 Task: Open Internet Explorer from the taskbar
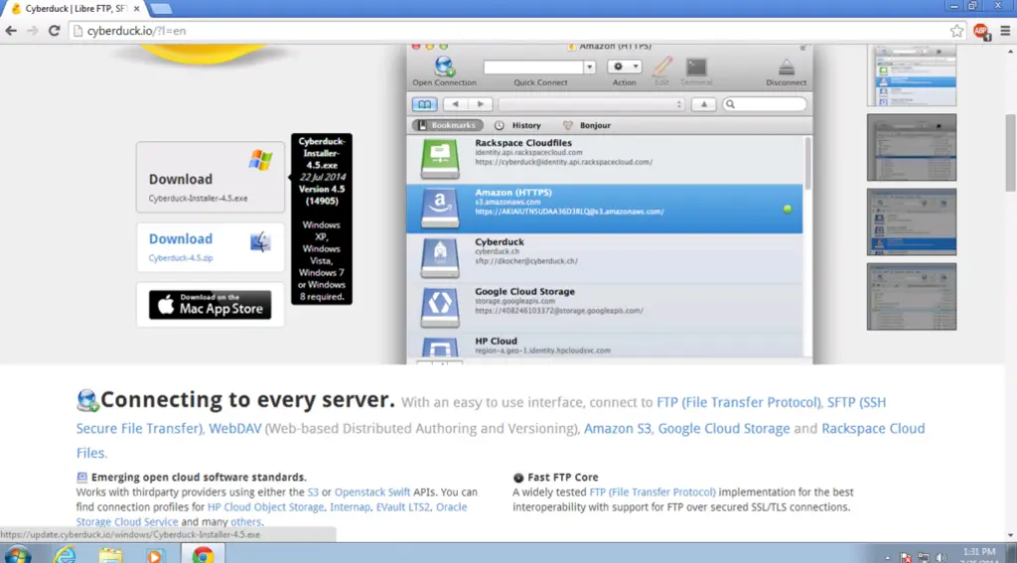click(65, 555)
